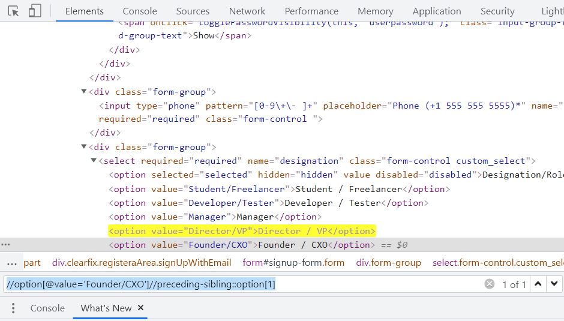
Task: Click the "1 of 1" result count
Action: [x=514, y=284]
